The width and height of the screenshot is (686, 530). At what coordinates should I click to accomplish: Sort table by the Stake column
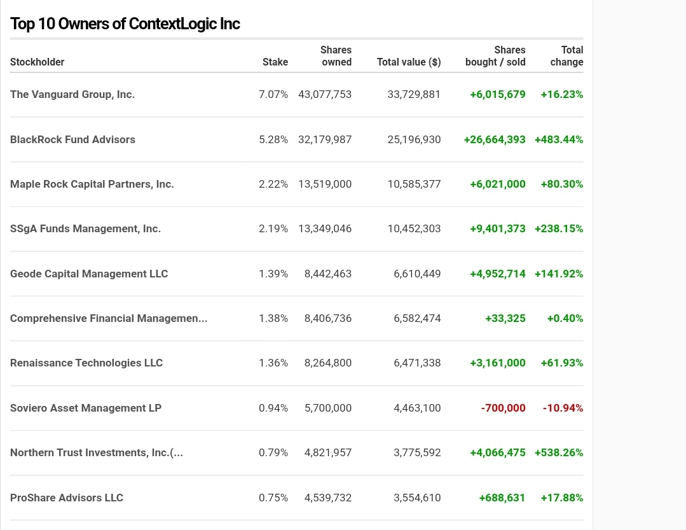275,62
